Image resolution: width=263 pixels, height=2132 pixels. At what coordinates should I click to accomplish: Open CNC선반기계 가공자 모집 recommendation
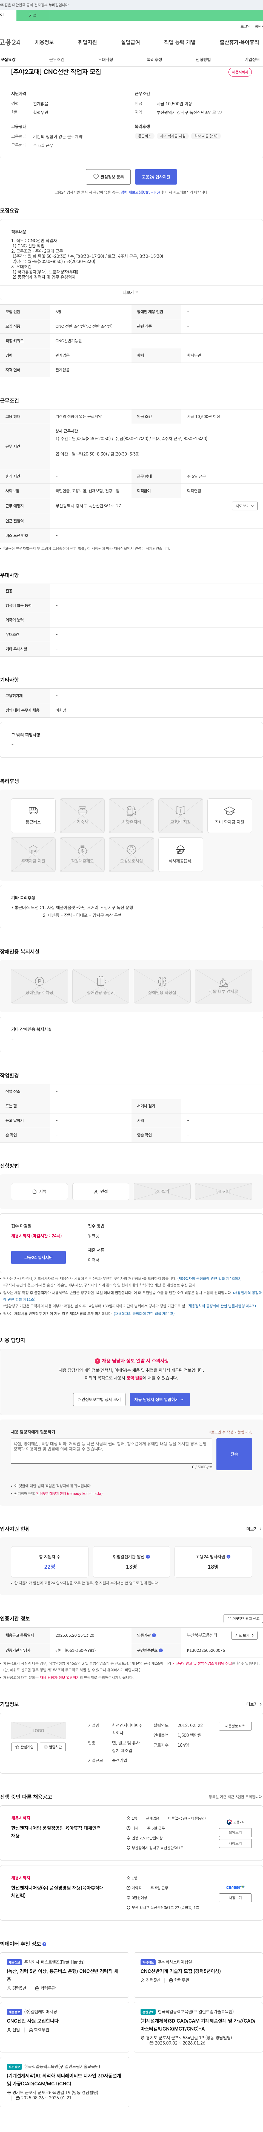180,1972
